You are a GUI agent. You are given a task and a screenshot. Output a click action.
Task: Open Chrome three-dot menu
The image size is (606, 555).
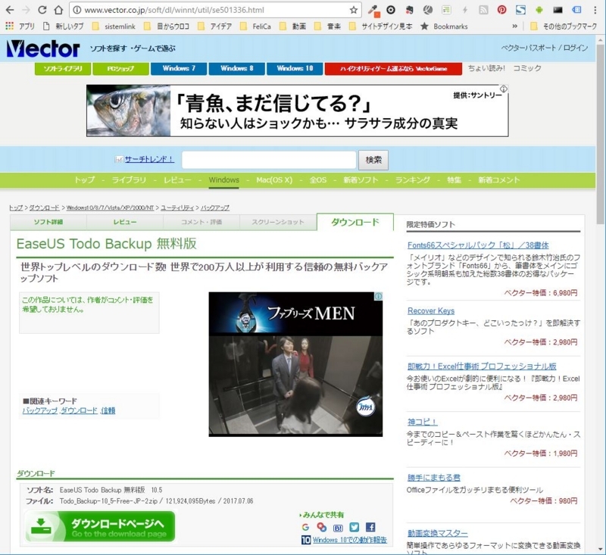tap(595, 10)
